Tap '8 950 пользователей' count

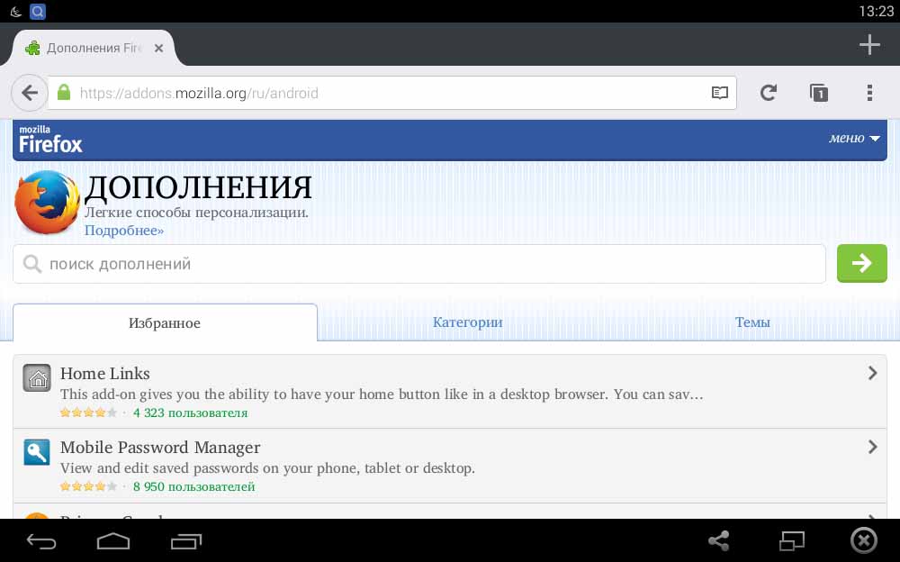pos(194,486)
